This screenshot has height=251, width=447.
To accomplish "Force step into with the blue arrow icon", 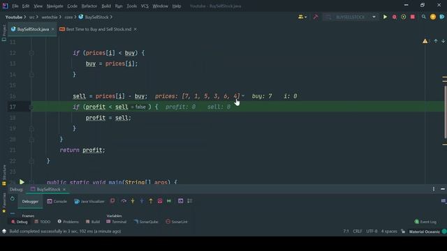I will tap(142, 201).
